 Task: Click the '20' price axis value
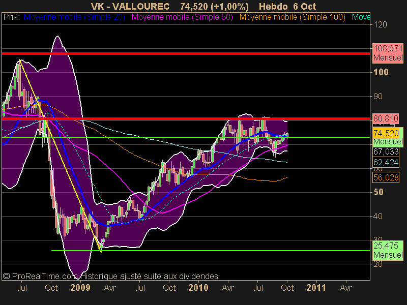pos(378,264)
